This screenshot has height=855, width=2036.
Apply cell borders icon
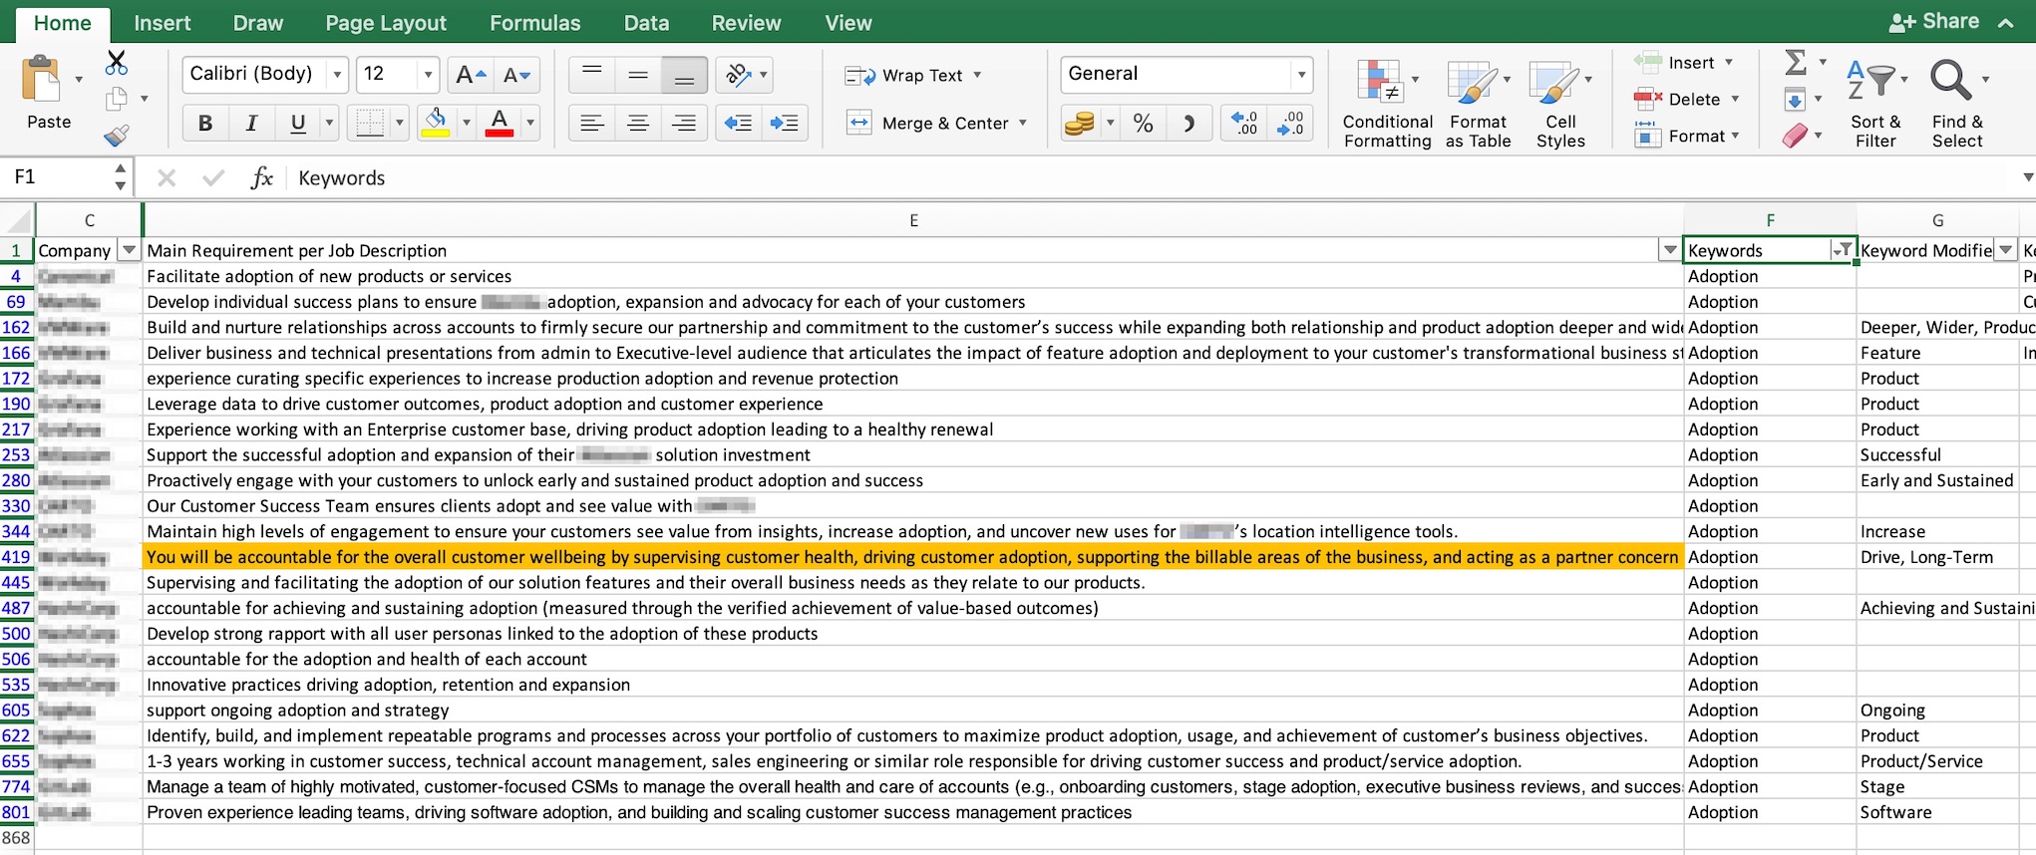click(370, 123)
